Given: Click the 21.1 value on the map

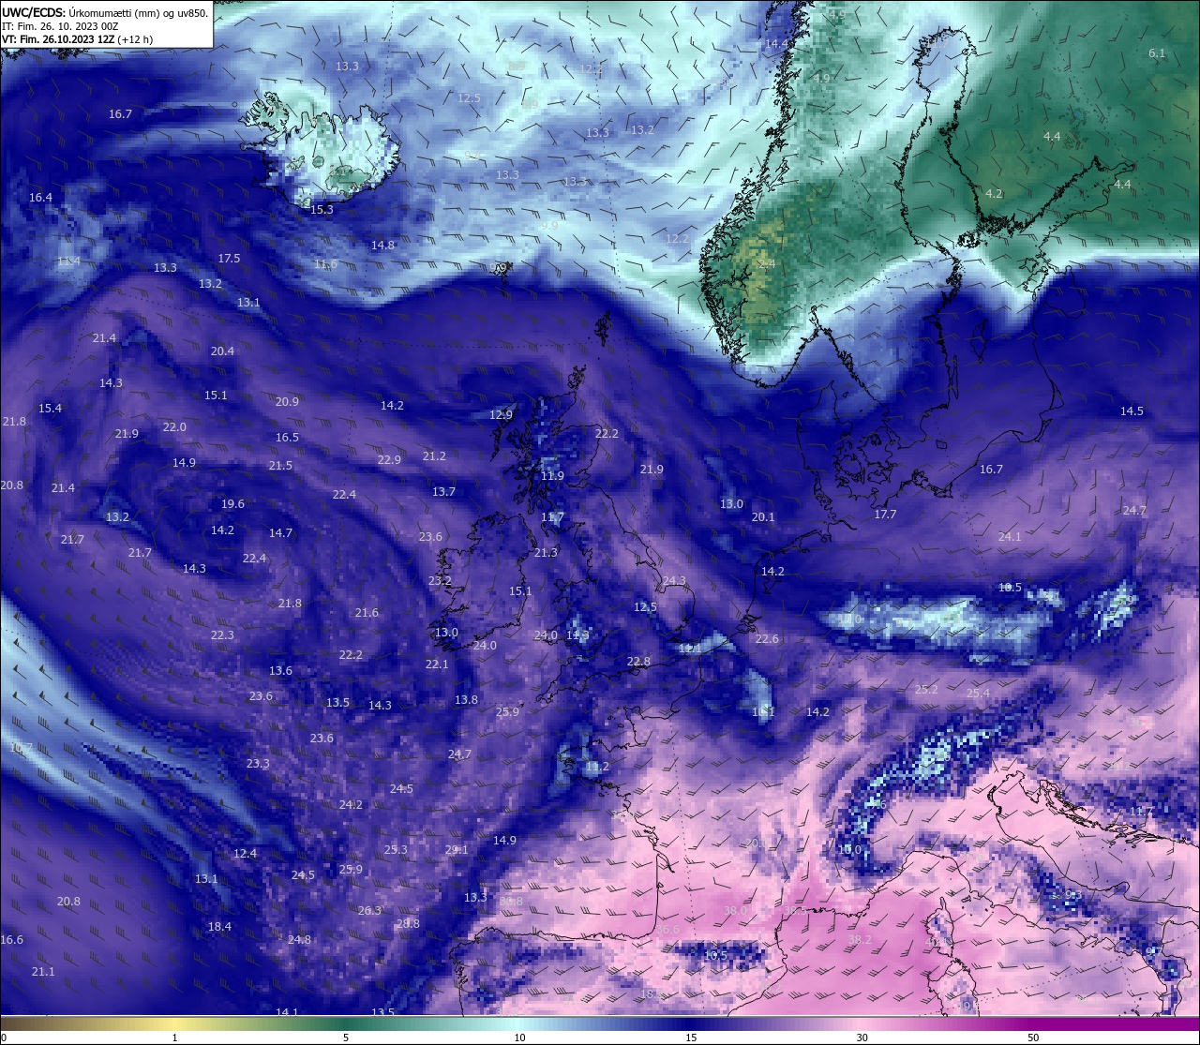Looking at the screenshot, I should [x=43, y=972].
